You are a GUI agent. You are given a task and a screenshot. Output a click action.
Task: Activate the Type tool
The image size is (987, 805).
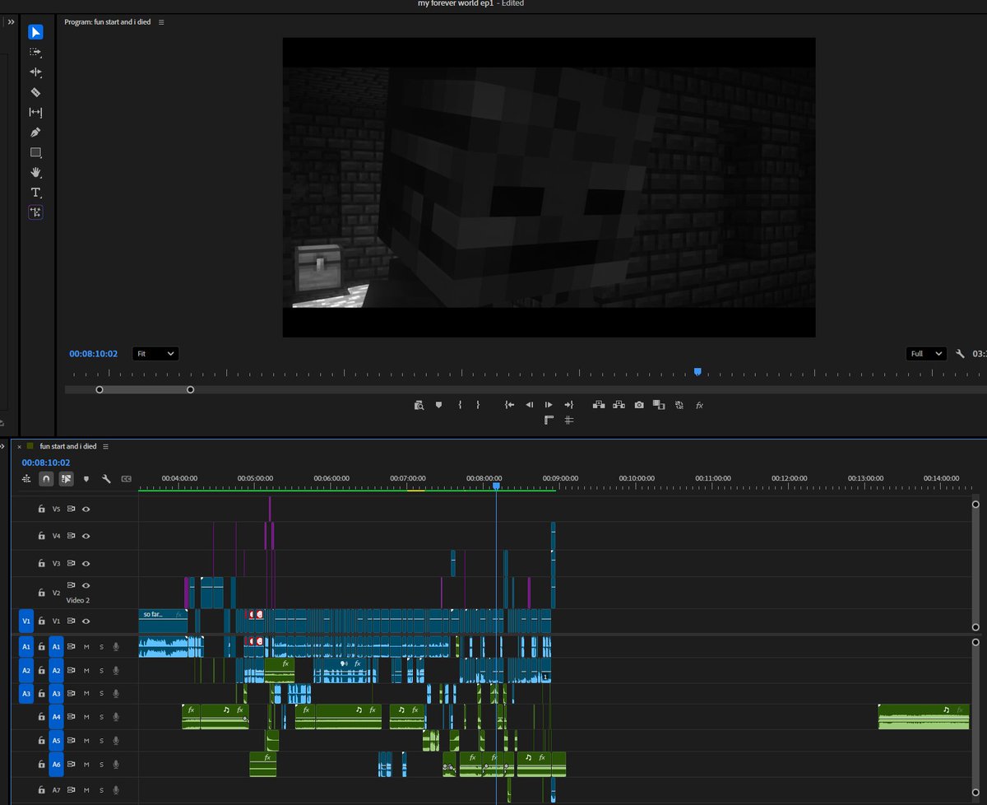[35, 192]
